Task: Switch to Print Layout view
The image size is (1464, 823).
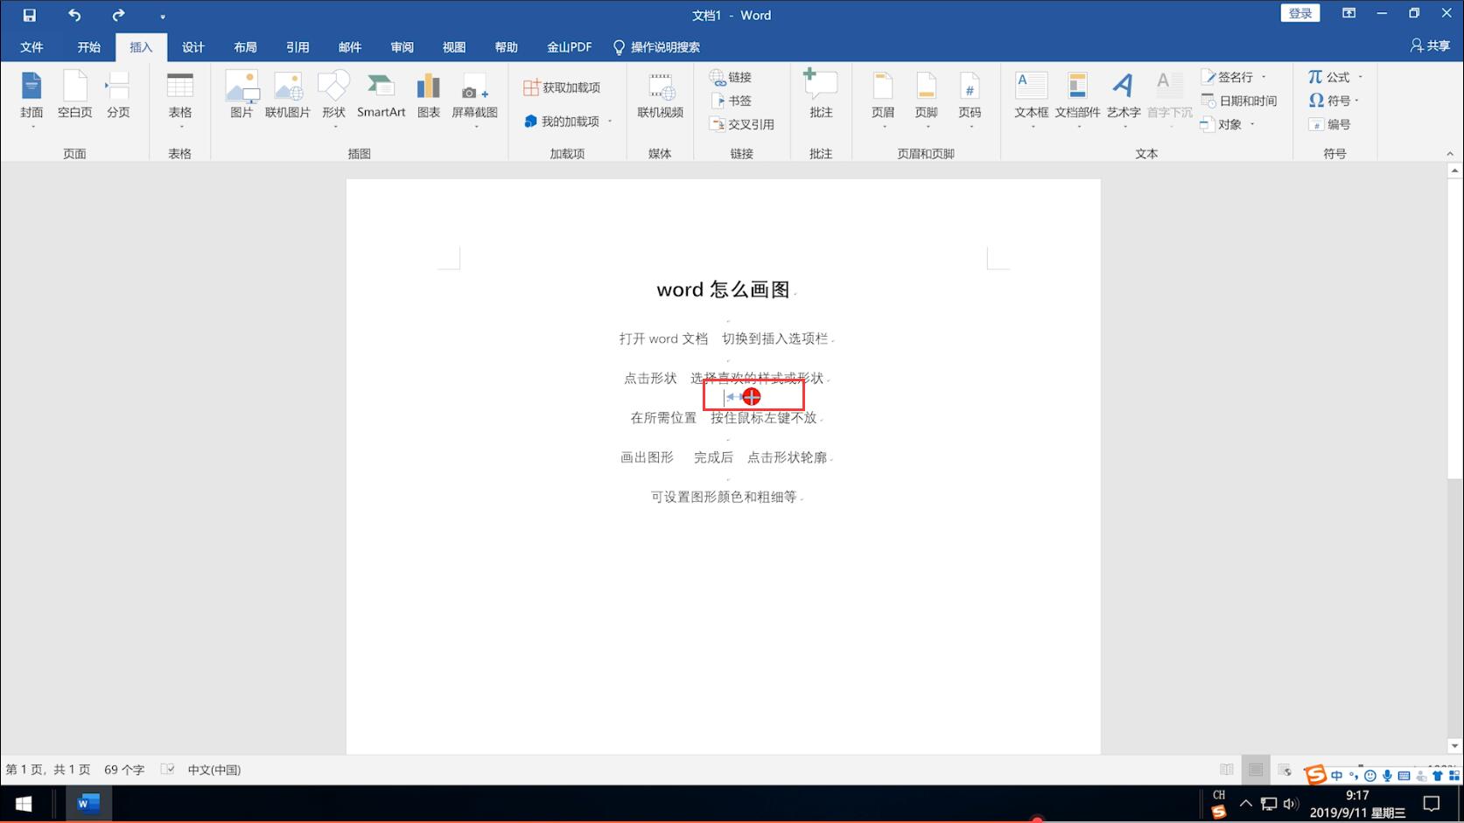Action: point(1256,770)
